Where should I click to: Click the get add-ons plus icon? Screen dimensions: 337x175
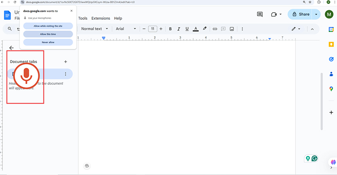click(331, 112)
